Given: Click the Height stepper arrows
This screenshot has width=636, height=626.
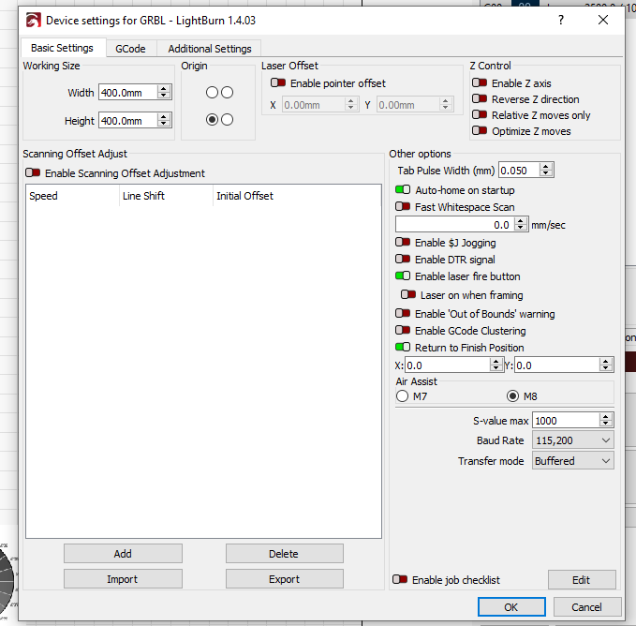Looking at the screenshot, I should (164, 121).
